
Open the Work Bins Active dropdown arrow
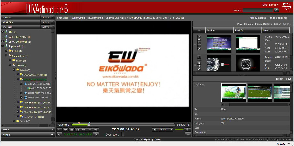click(52, 22)
